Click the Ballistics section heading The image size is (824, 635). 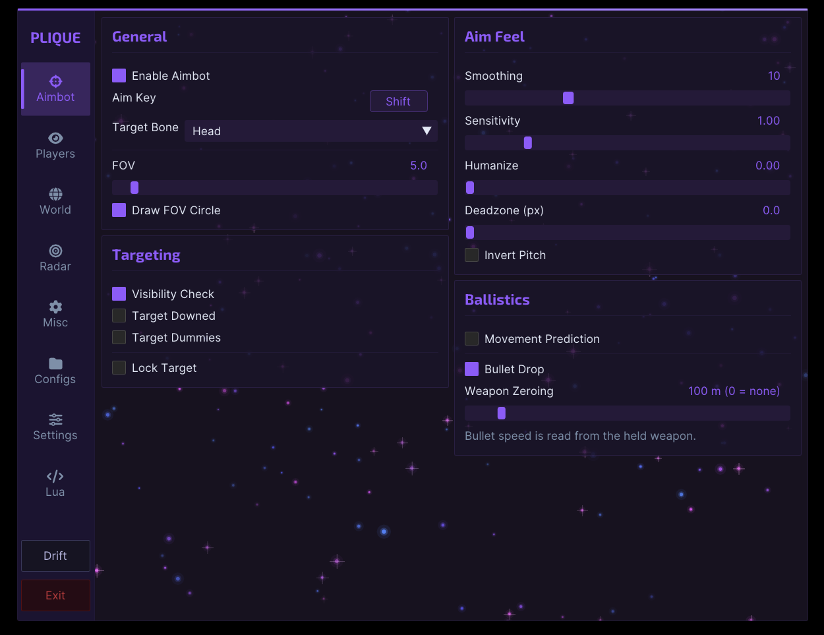(x=497, y=299)
